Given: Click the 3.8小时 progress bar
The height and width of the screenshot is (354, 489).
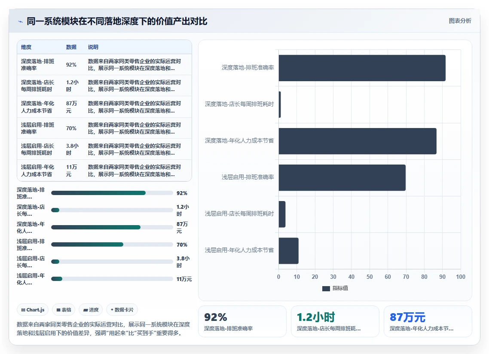Looking at the screenshot, I should click(112, 262).
